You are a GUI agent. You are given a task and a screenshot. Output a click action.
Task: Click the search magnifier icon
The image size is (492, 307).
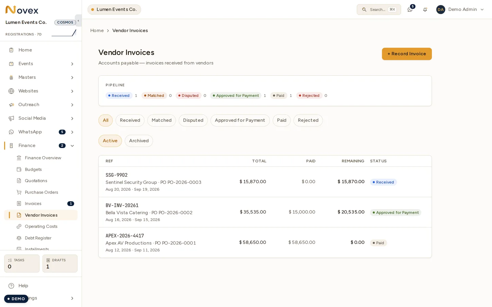tap(364, 10)
